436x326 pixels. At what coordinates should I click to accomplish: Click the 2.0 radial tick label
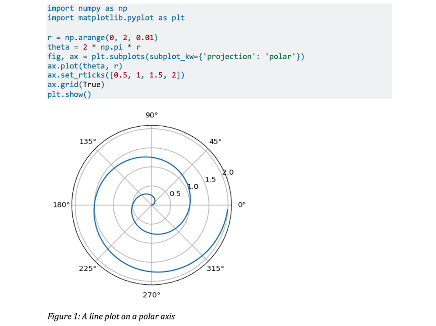click(228, 172)
